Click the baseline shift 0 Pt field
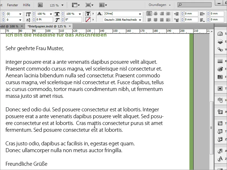 (44, 20)
